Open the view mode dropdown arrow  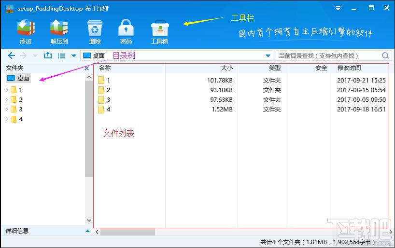[73, 55]
